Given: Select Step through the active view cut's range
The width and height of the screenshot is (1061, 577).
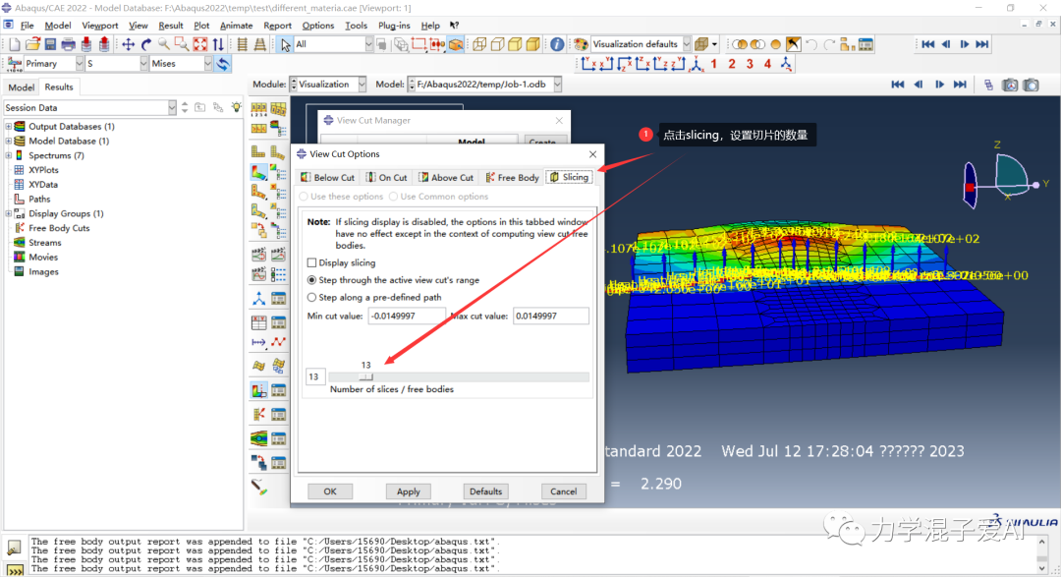Looking at the screenshot, I should point(312,280).
